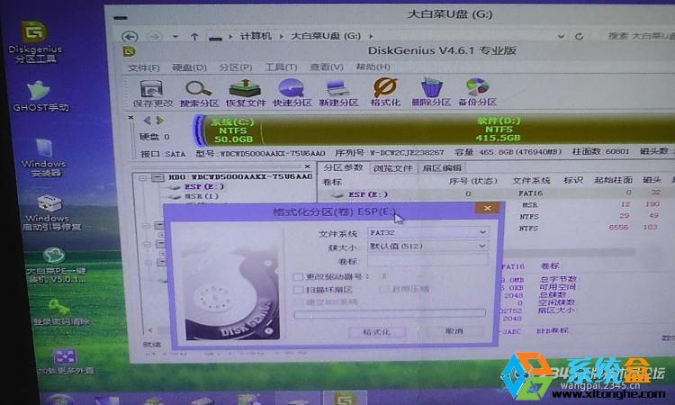675x405 pixels.
Task: Open Windows 安装器 desktop icon
Action: [44, 158]
